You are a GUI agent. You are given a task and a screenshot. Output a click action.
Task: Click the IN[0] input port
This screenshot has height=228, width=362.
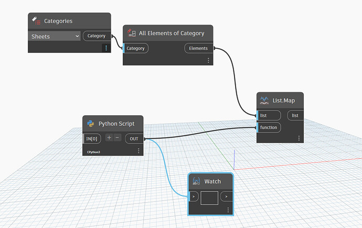click(92, 138)
